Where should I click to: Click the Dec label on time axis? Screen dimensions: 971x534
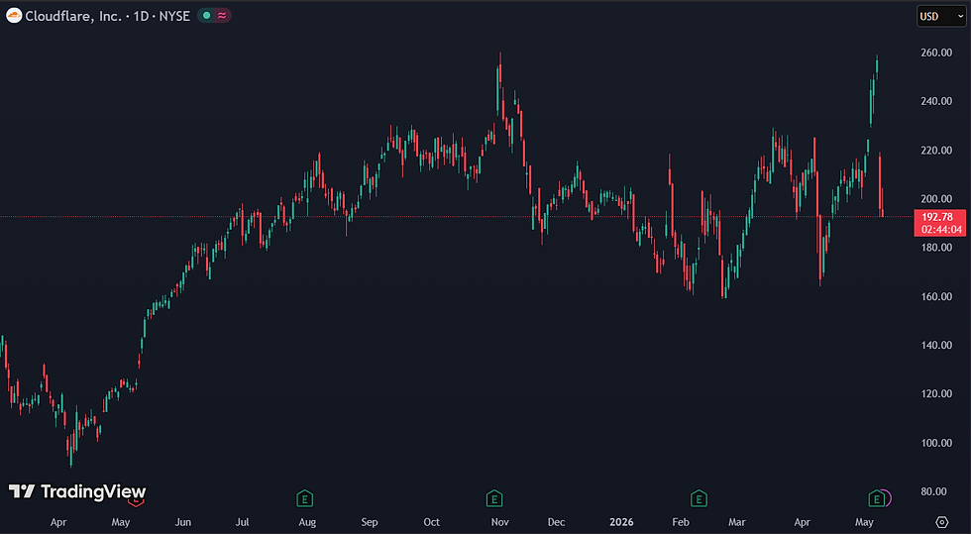[556, 522]
